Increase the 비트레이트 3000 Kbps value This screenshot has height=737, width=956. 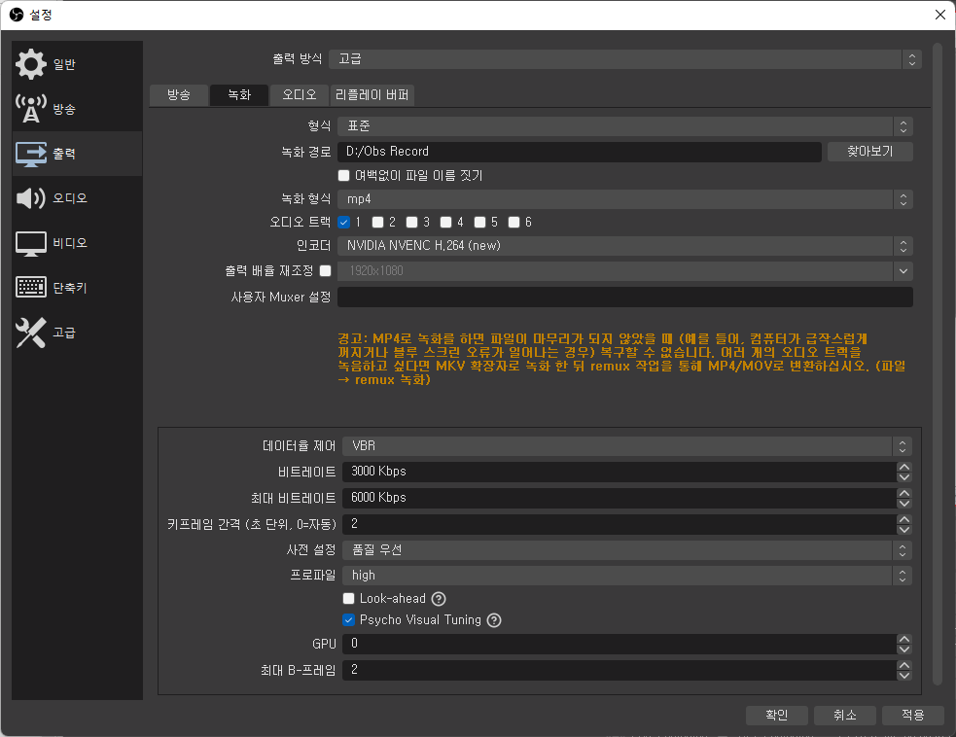(x=904, y=467)
